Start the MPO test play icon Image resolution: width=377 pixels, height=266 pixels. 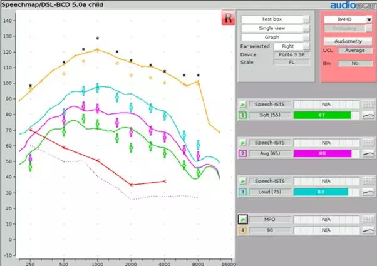242,220
